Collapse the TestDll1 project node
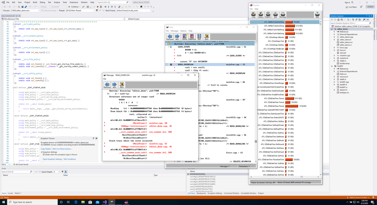 pyautogui.click(x=332, y=66)
